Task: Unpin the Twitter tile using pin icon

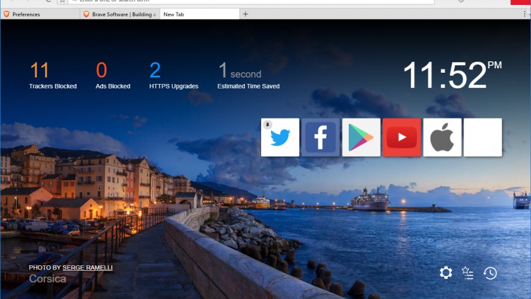Action: [x=267, y=125]
